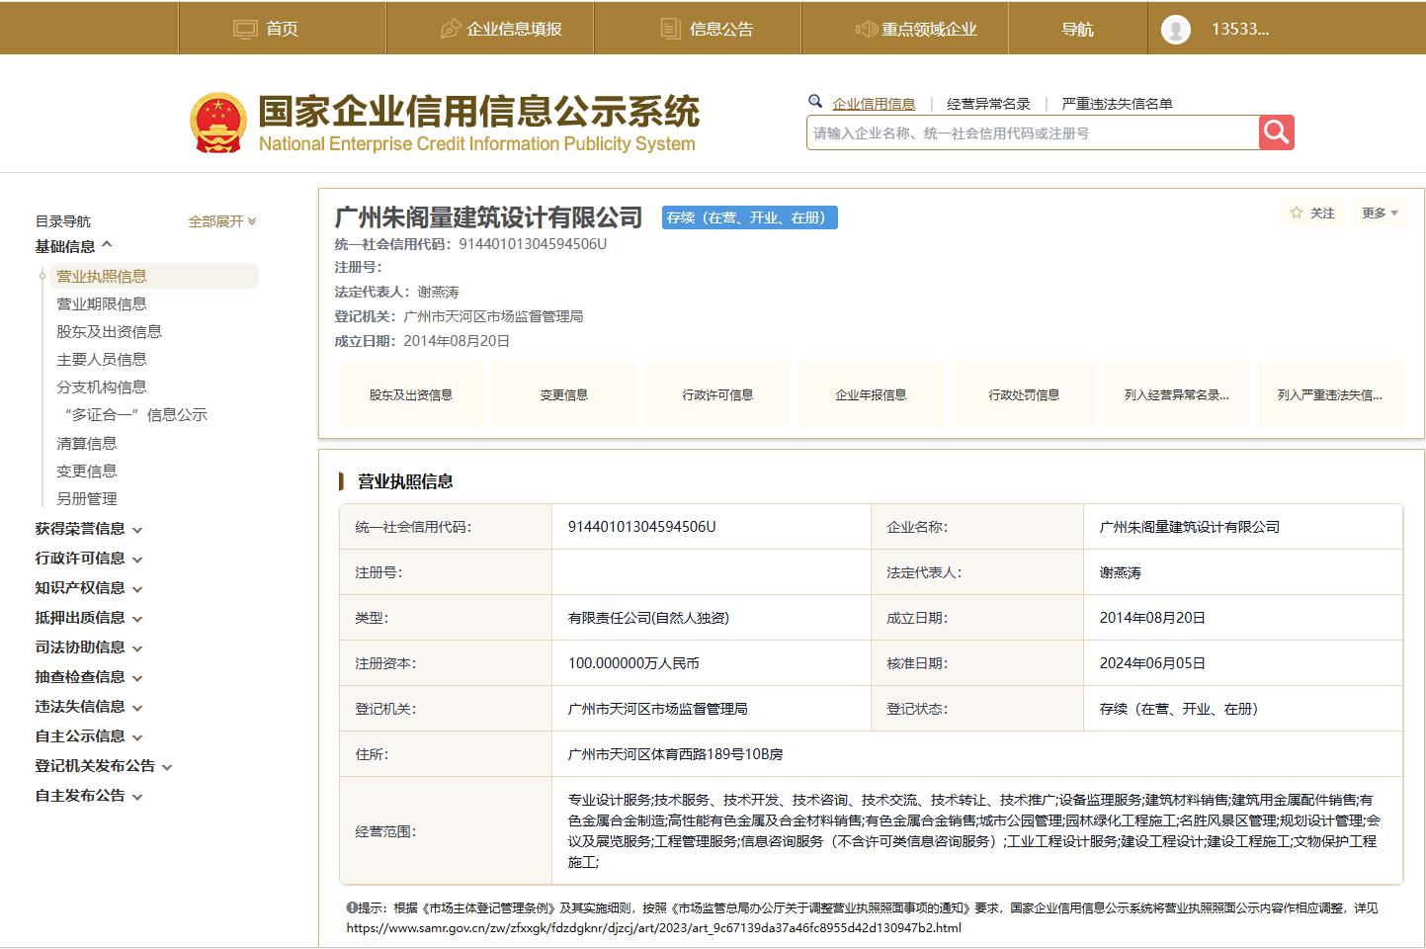Open the 企业信息填报 menu
The image size is (1426, 949).
click(x=514, y=29)
